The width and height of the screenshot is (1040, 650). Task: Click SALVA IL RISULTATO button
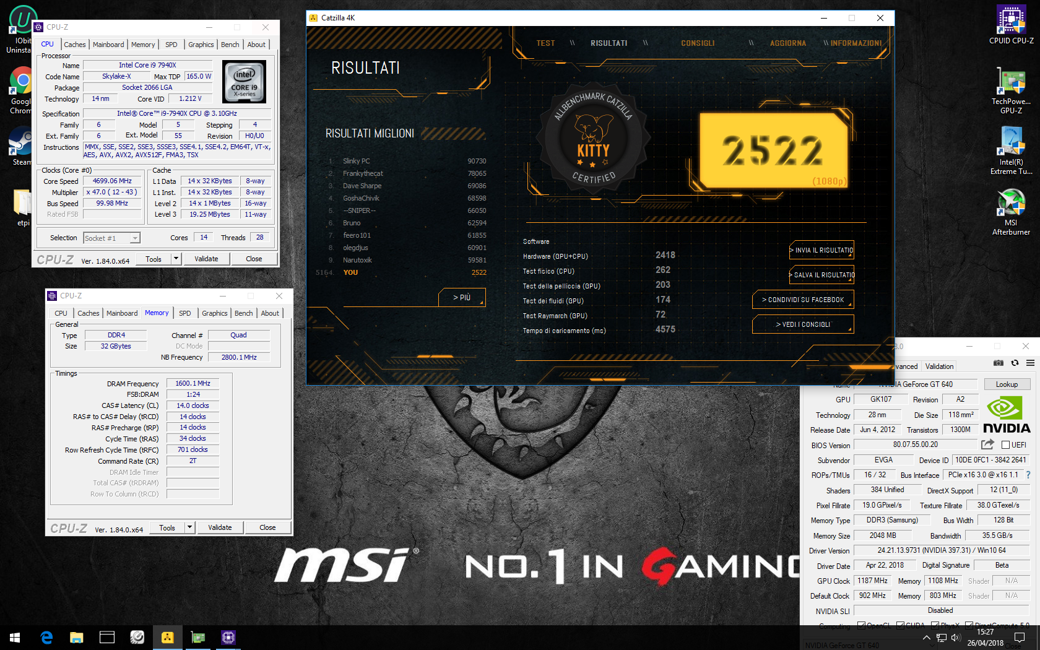[x=822, y=275]
